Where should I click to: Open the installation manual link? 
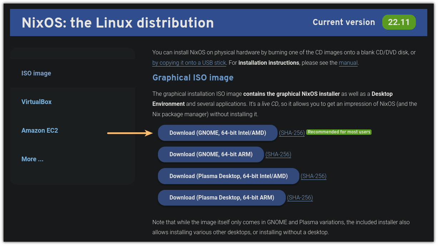348,63
